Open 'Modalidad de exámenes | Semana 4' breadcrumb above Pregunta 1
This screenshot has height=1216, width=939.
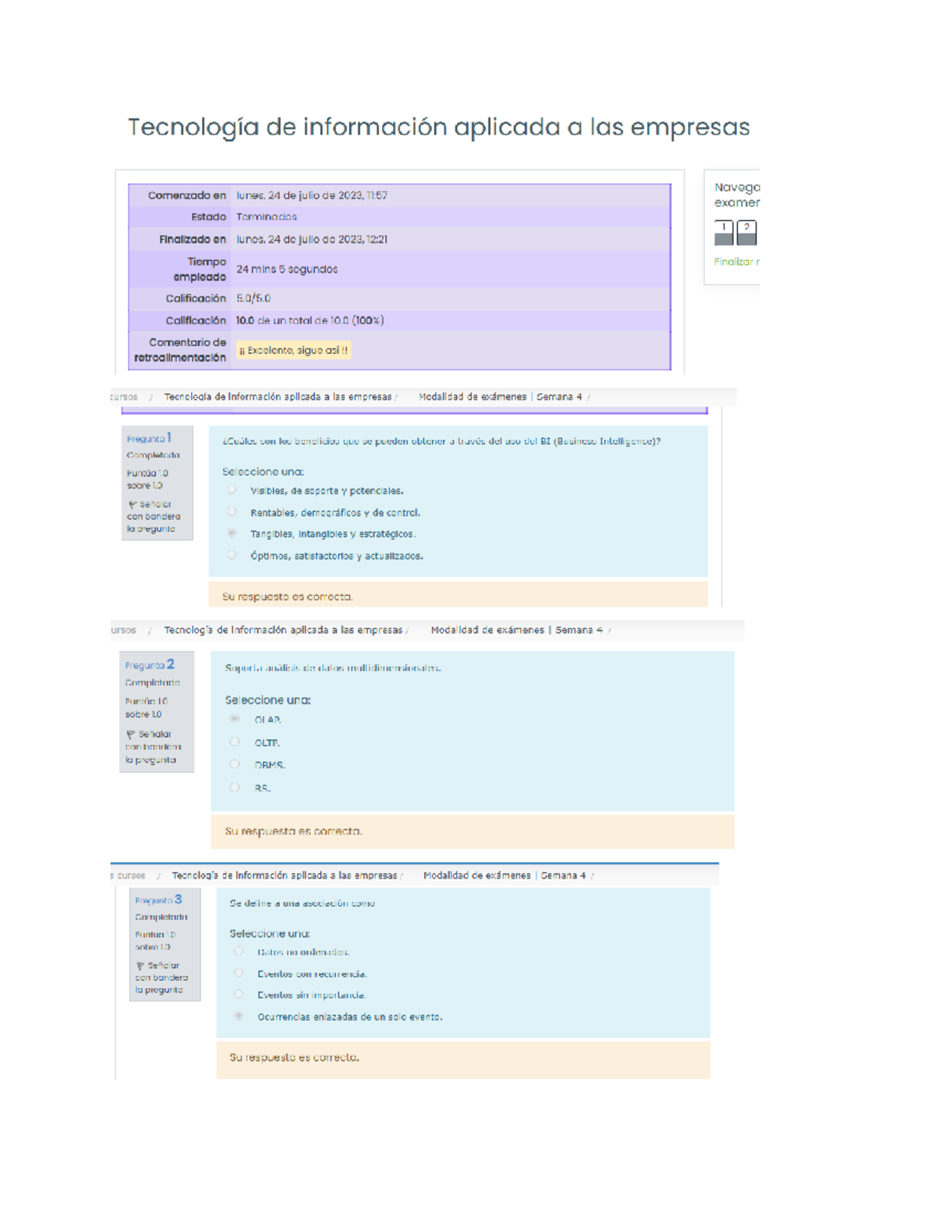(x=500, y=397)
